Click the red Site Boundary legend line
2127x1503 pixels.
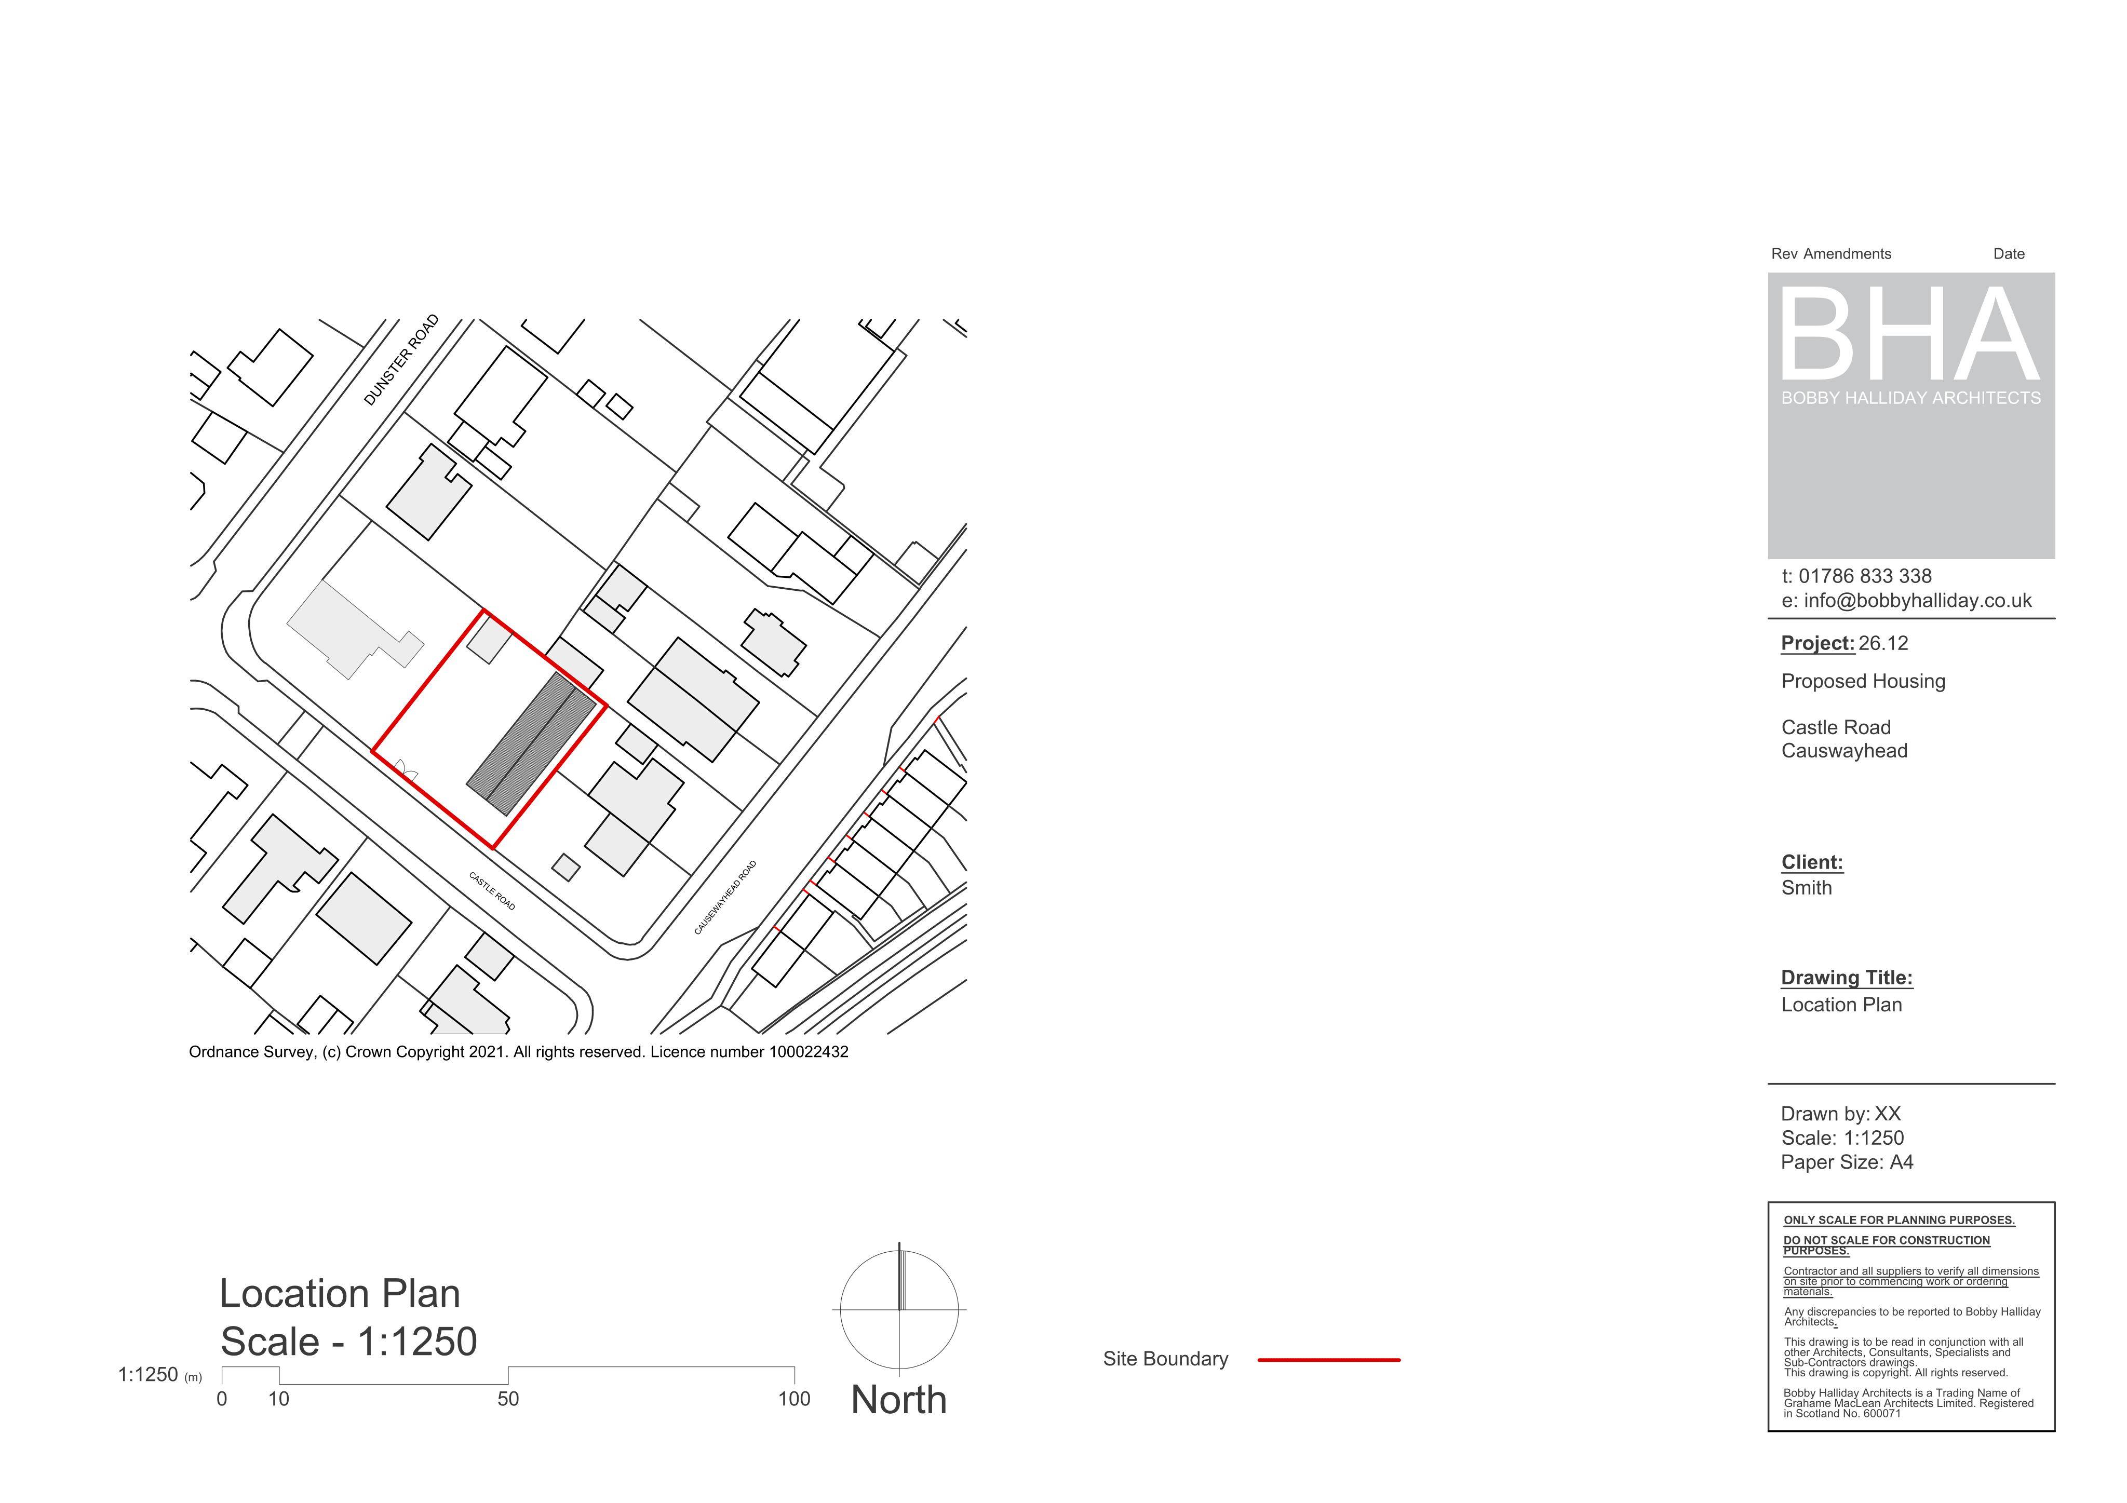(1328, 1360)
